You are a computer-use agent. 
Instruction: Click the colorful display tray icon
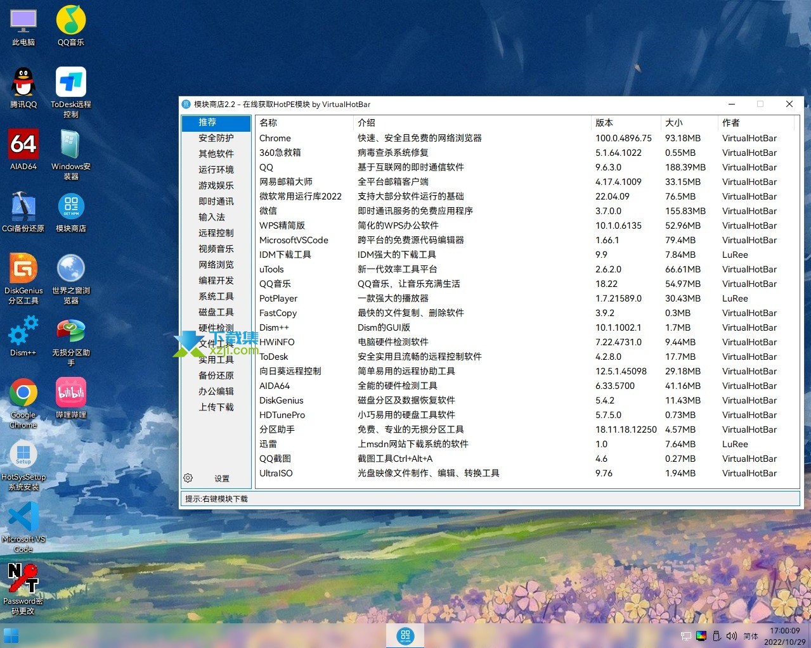(x=701, y=636)
